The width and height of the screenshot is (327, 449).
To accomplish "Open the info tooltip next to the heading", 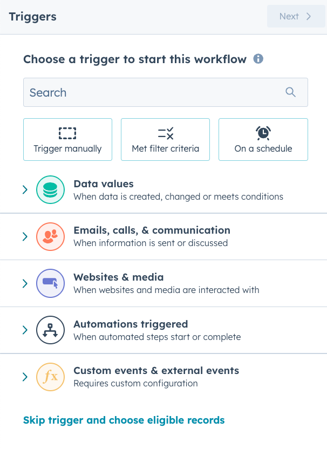I will pos(258,59).
